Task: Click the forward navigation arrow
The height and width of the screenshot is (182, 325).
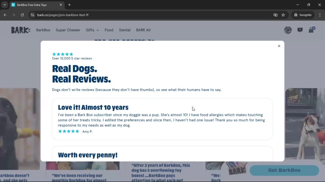Action: [x=14, y=15]
